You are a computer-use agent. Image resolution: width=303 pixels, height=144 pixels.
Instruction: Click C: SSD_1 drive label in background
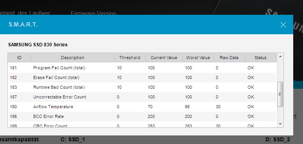73,139
